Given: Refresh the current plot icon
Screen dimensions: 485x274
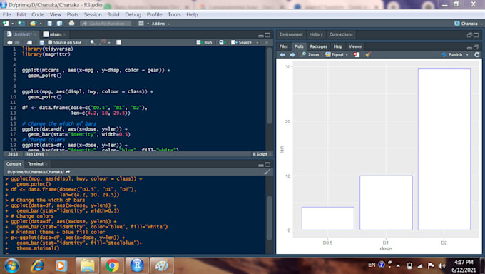Looking at the screenshot, I should pos(476,54).
